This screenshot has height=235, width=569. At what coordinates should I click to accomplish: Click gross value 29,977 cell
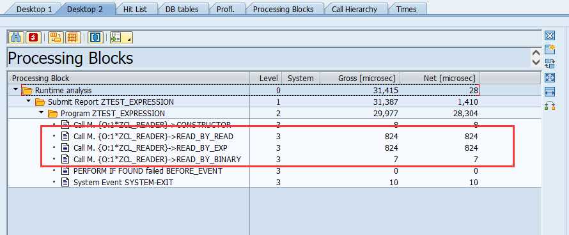[x=361, y=114]
